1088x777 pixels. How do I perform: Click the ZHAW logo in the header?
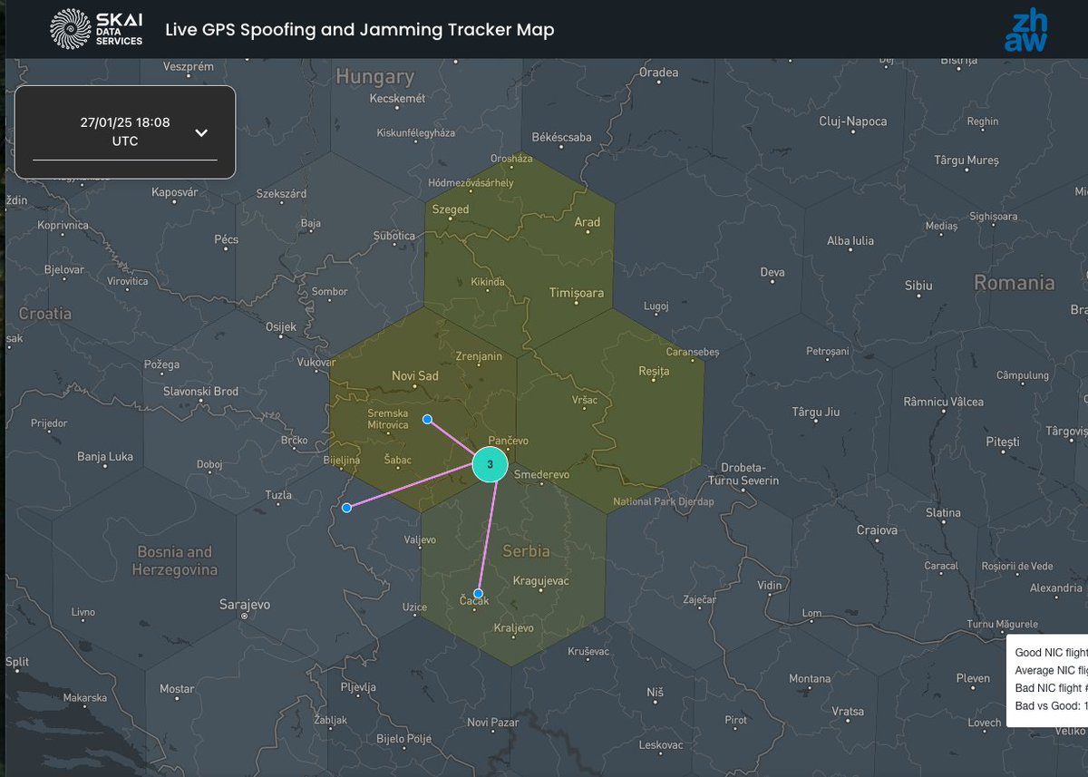[1025, 32]
